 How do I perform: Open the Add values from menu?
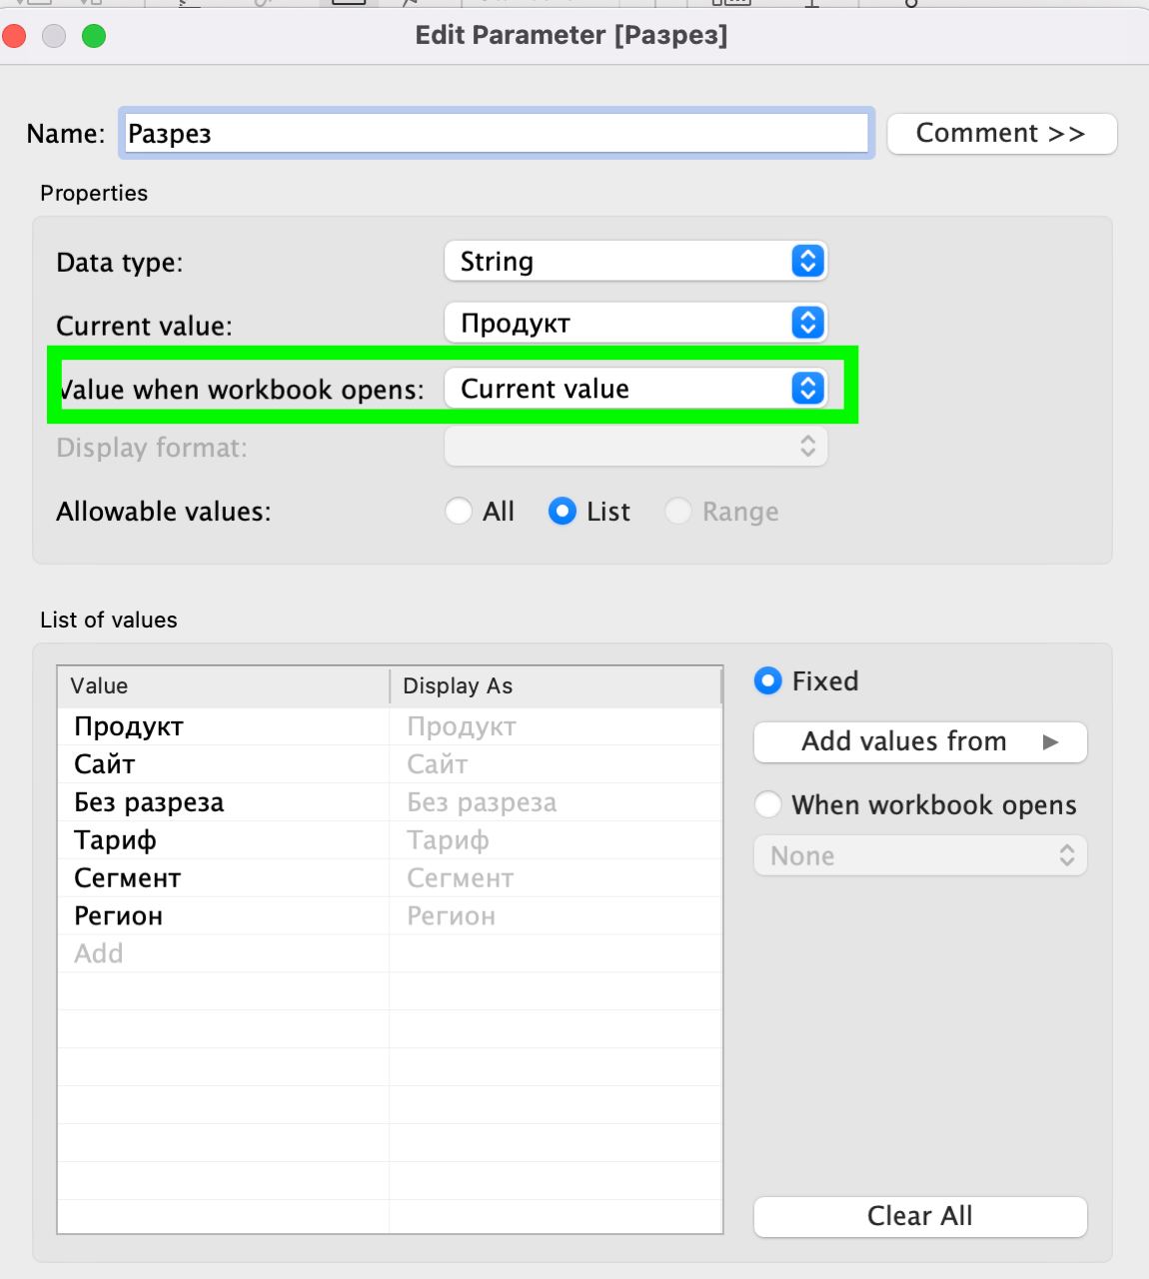click(x=920, y=742)
